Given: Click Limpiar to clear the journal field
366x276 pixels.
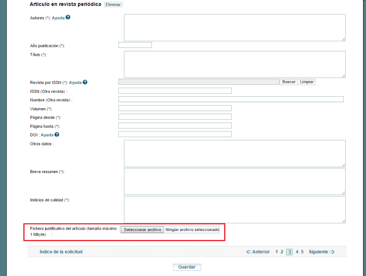Looking at the screenshot, I should tap(307, 82).
